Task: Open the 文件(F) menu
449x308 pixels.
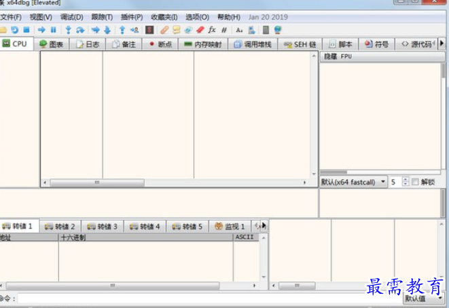Action: coord(11,17)
